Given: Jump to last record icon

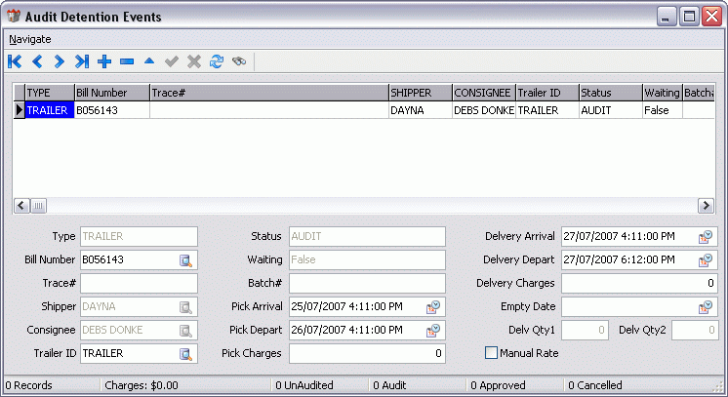Looking at the screenshot, I should tap(82, 61).
